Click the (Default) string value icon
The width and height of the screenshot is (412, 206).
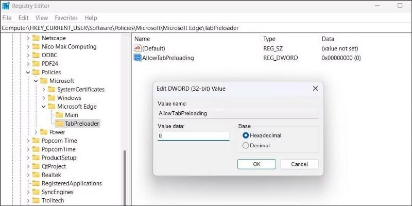(x=138, y=48)
